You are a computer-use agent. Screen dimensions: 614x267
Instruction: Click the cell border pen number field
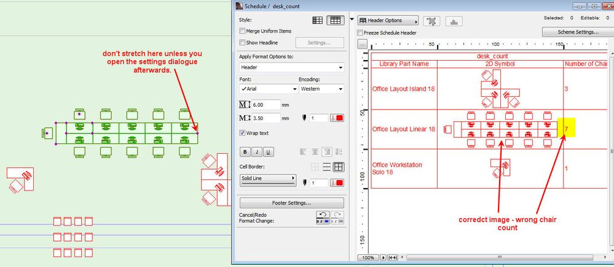(318, 182)
